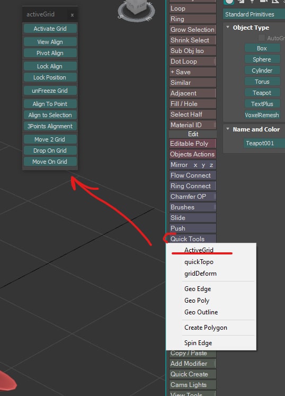This screenshot has height=396, width=285.
Task: Create a Torus primitive
Action: tap(262, 82)
